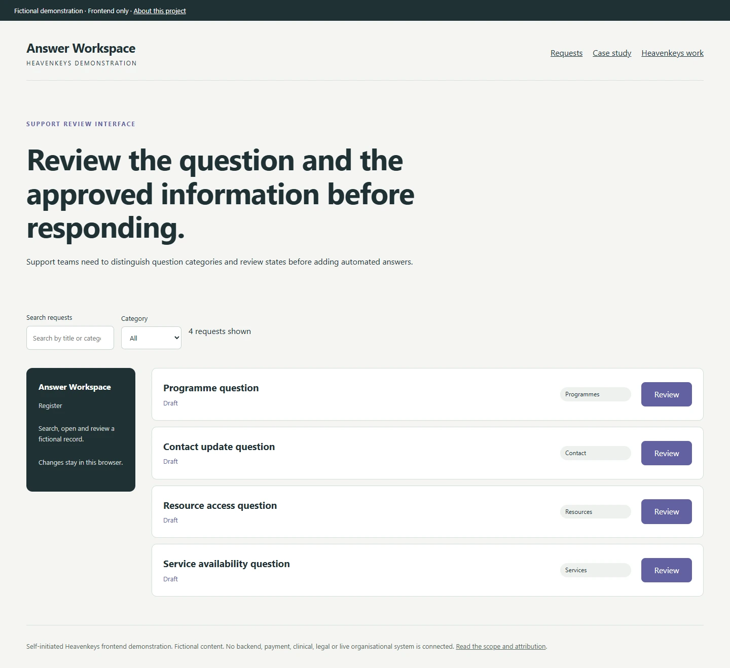Click the Resources category tag
730x668 pixels.
595,512
